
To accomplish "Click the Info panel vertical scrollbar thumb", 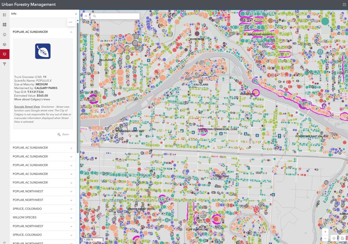I will tap(78, 88).
